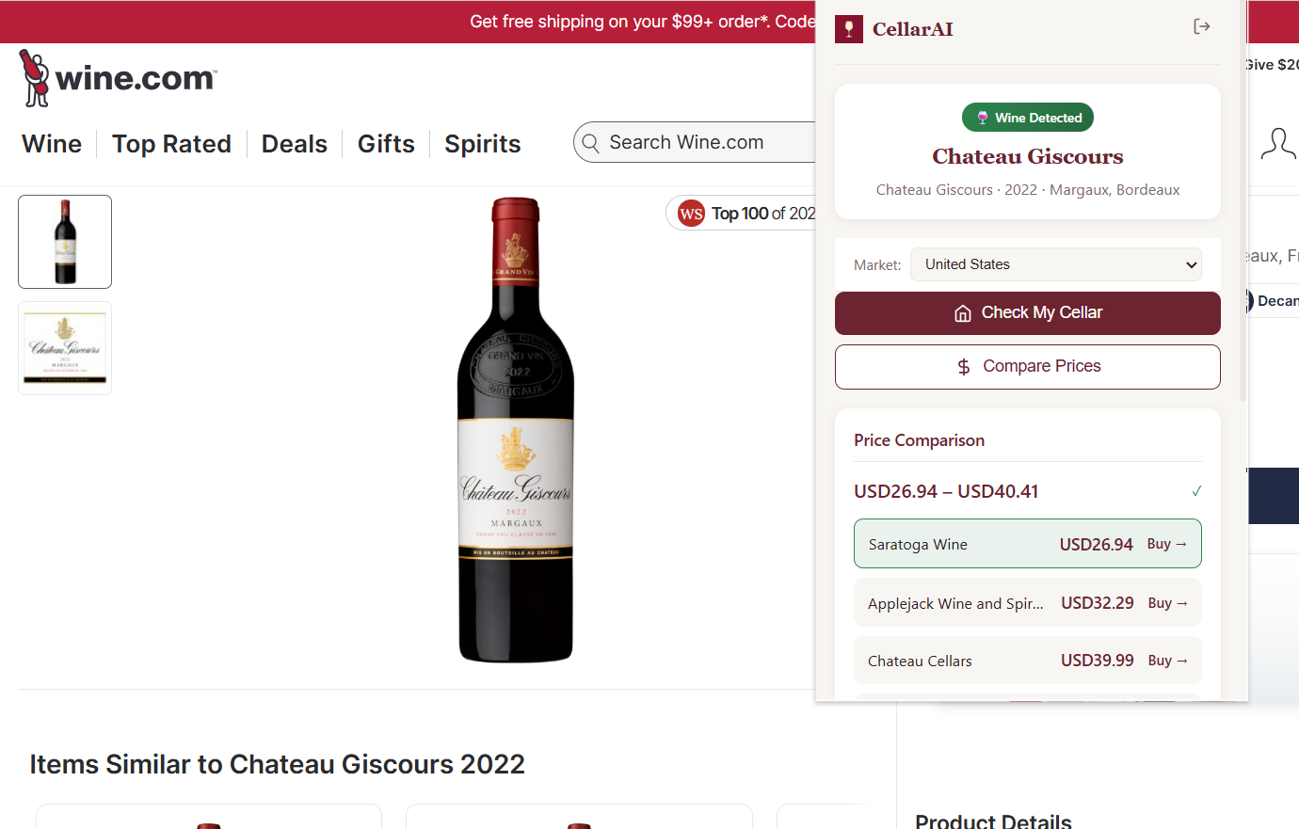Click the house icon on Check My Cellar
Image resolution: width=1299 pixels, height=829 pixels.
[963, 311]
